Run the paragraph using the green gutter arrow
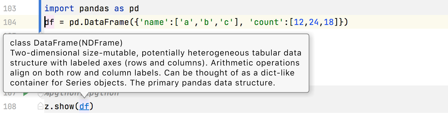Screen dimensions: 448x136 click(x=26, y=93)
